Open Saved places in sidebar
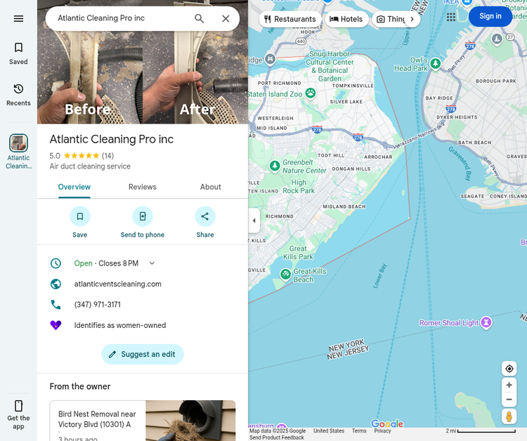Screen dimensions: 527x441 tap(18, 54)
